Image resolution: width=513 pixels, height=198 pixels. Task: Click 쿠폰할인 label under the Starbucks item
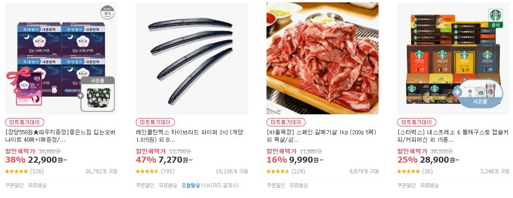click(x=406, y=185)
